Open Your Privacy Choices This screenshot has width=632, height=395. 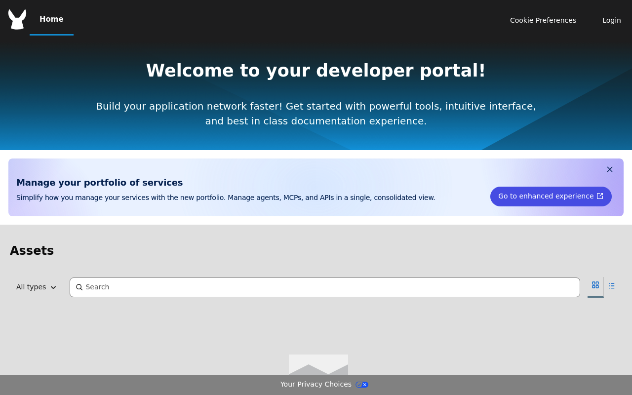tap(316, 384)
